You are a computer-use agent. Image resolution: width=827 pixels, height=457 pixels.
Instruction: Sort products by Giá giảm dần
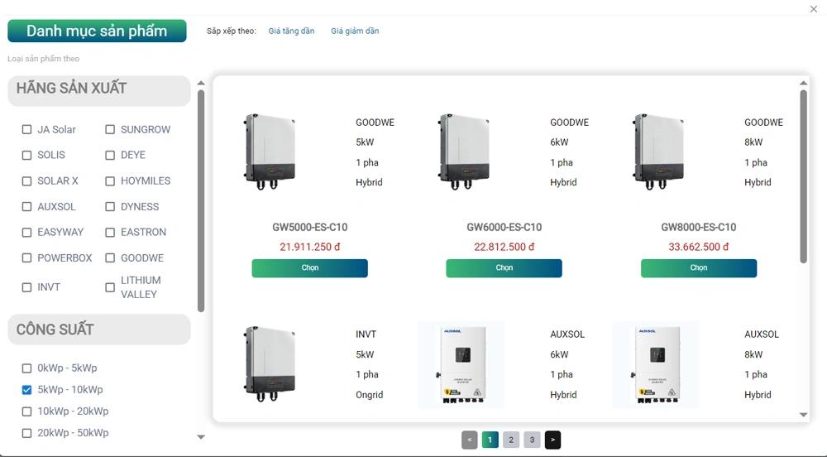pos(355,31)
